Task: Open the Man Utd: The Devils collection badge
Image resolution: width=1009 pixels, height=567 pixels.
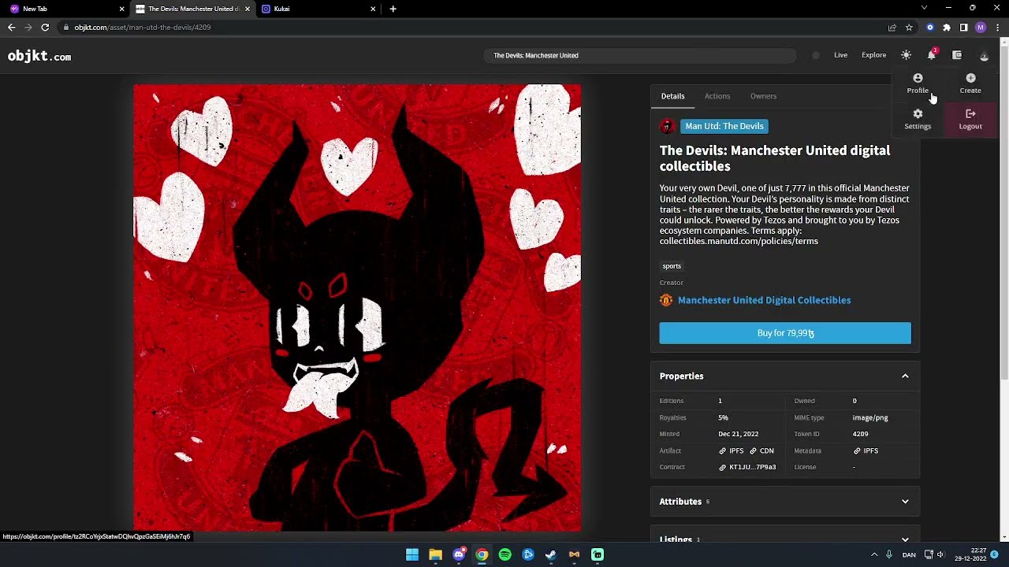Action: click(x=724, y=126)
